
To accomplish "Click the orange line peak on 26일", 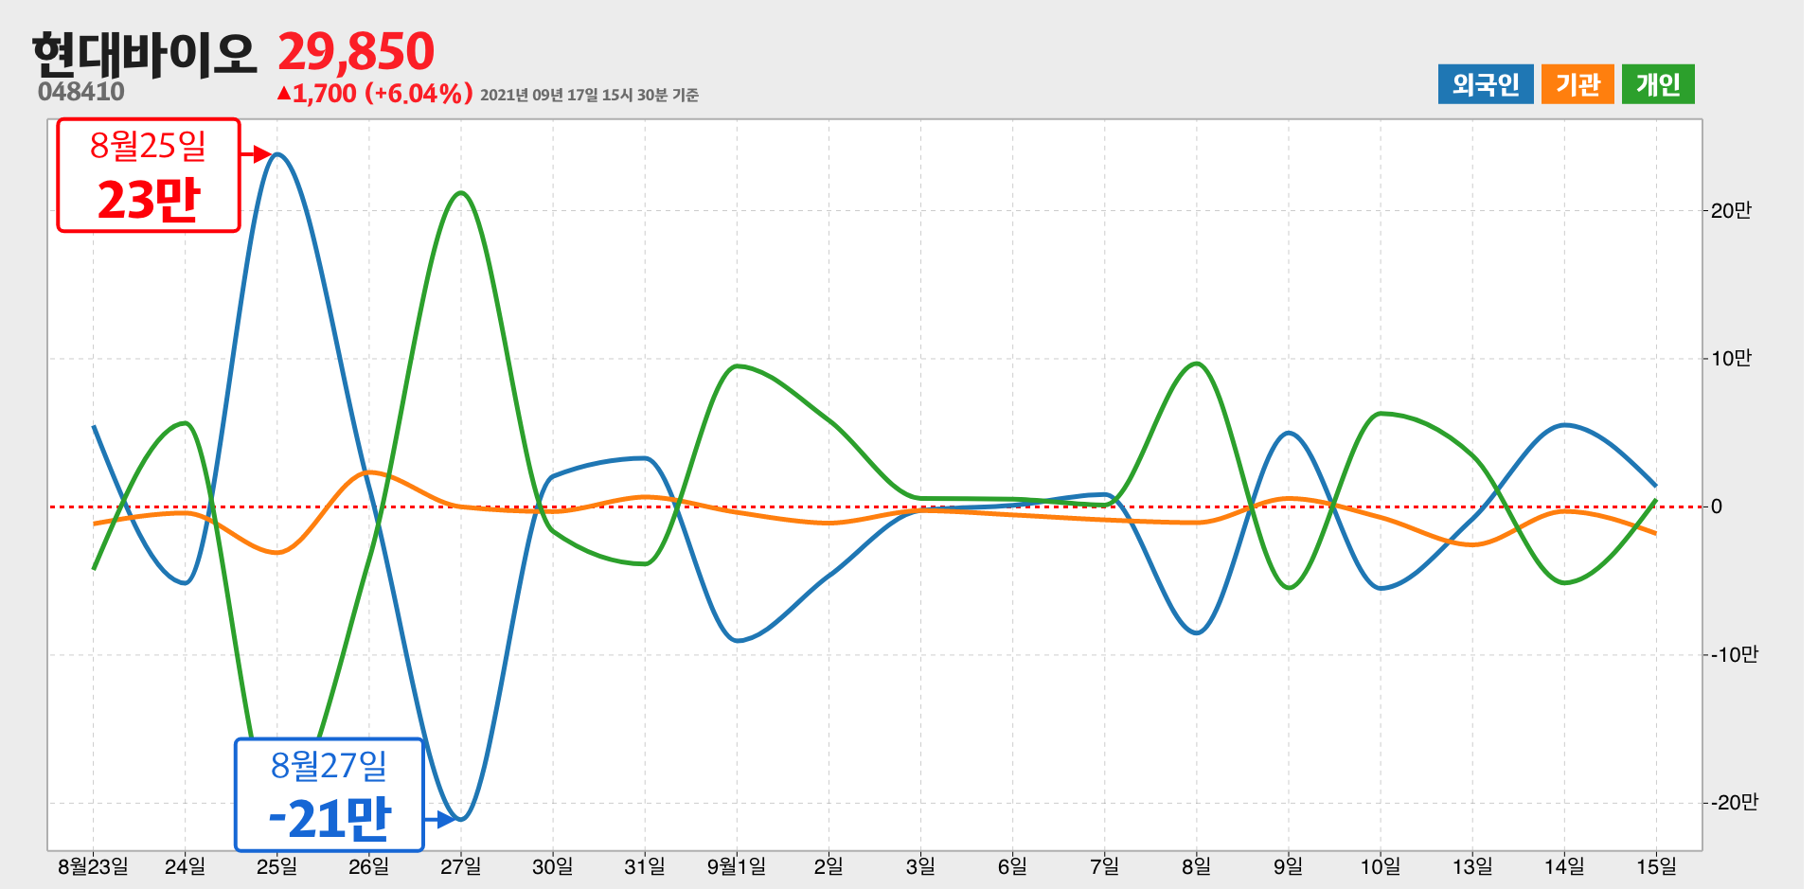I will click(x=368, y=471).
